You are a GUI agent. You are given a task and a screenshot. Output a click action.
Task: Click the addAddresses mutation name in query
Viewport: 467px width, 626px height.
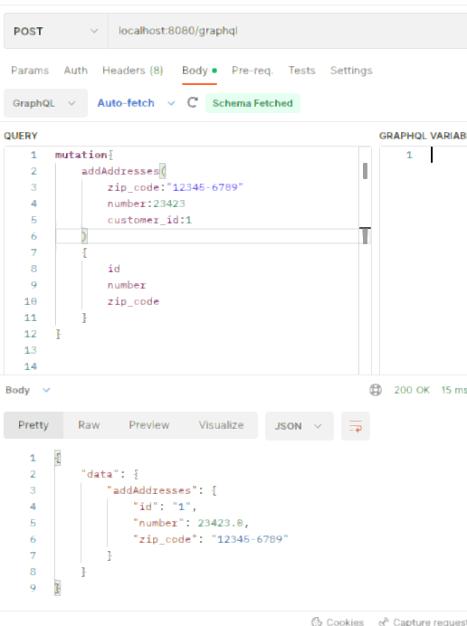click(x=120, y=171)
